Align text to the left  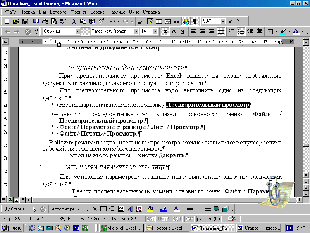tap(193, 31)
